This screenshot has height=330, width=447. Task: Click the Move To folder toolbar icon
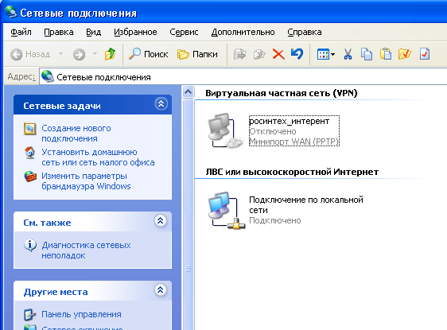(239, 54)
